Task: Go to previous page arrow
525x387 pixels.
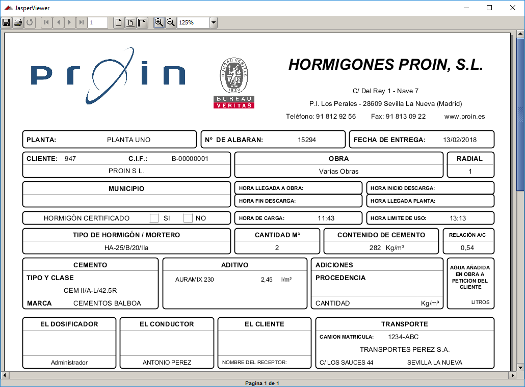Action: [58, 22]
